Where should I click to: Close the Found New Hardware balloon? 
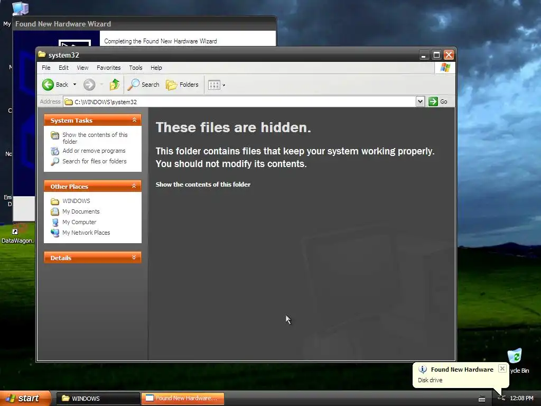click(x=502, y=368)
